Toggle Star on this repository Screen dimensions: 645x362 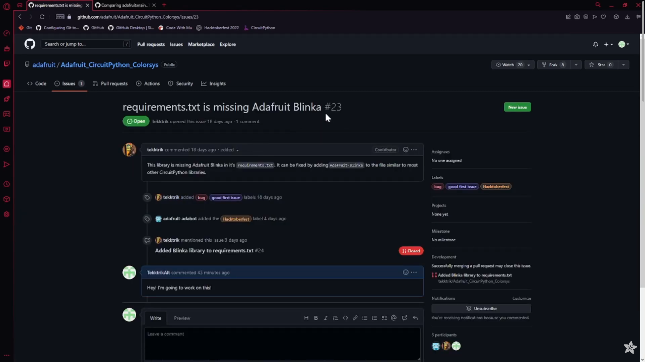tap(600, 65)
